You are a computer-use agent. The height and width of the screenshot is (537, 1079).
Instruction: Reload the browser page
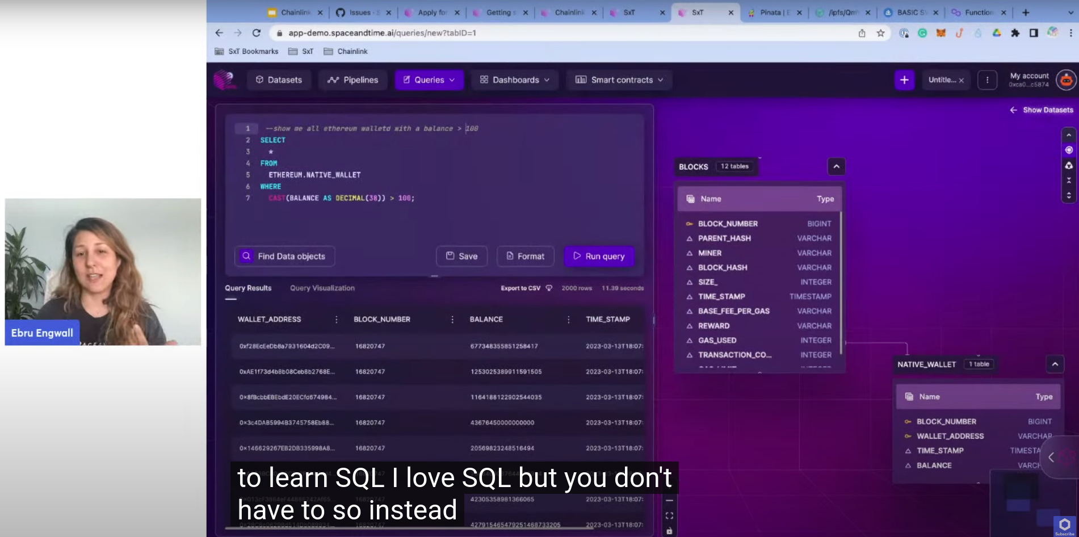pyautogui.click(x=257, y=33)
